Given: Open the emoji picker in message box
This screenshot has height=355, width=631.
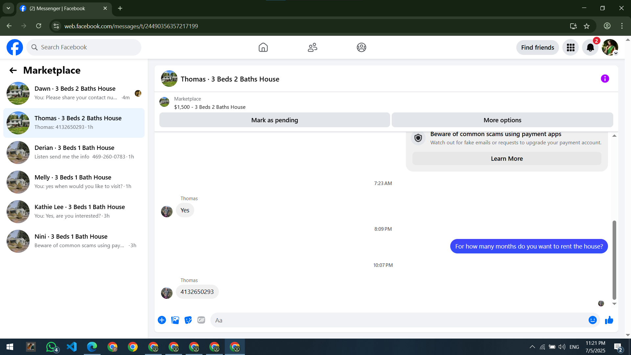Looking at the screenshot, I should coord(592,320).
